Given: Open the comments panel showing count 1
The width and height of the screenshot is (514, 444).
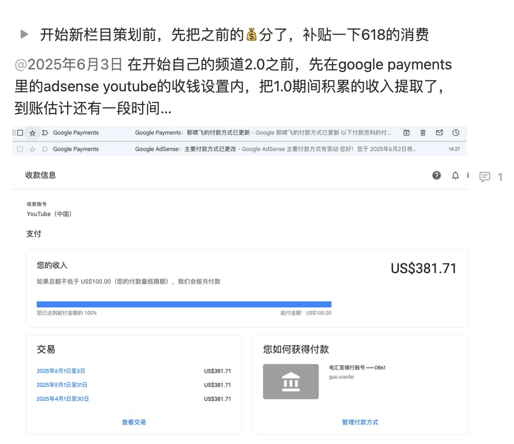Looking at the screenshot, I should click(485, 177).
